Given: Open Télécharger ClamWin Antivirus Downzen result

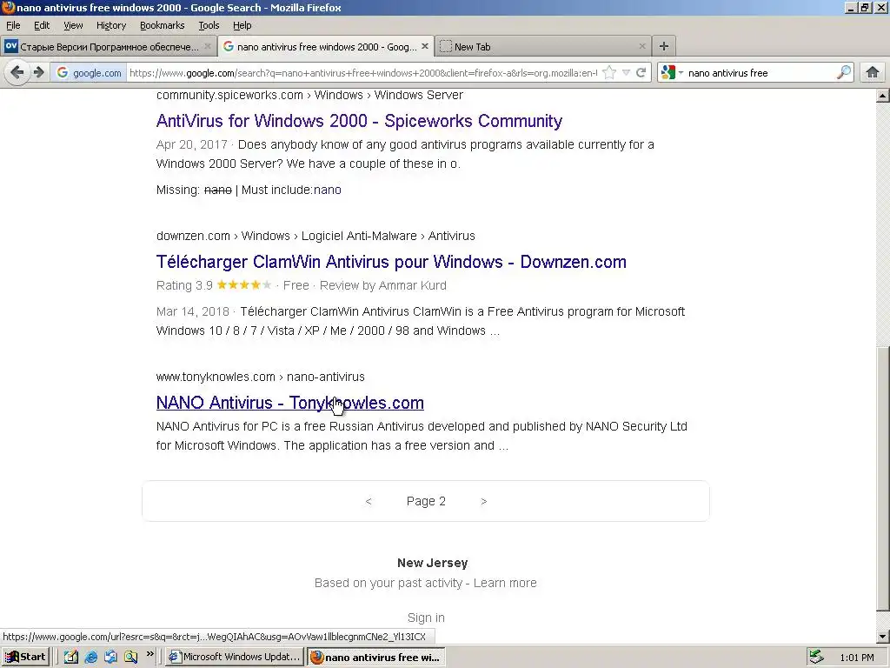Looking at the screenshot, I should click(391, 262).
